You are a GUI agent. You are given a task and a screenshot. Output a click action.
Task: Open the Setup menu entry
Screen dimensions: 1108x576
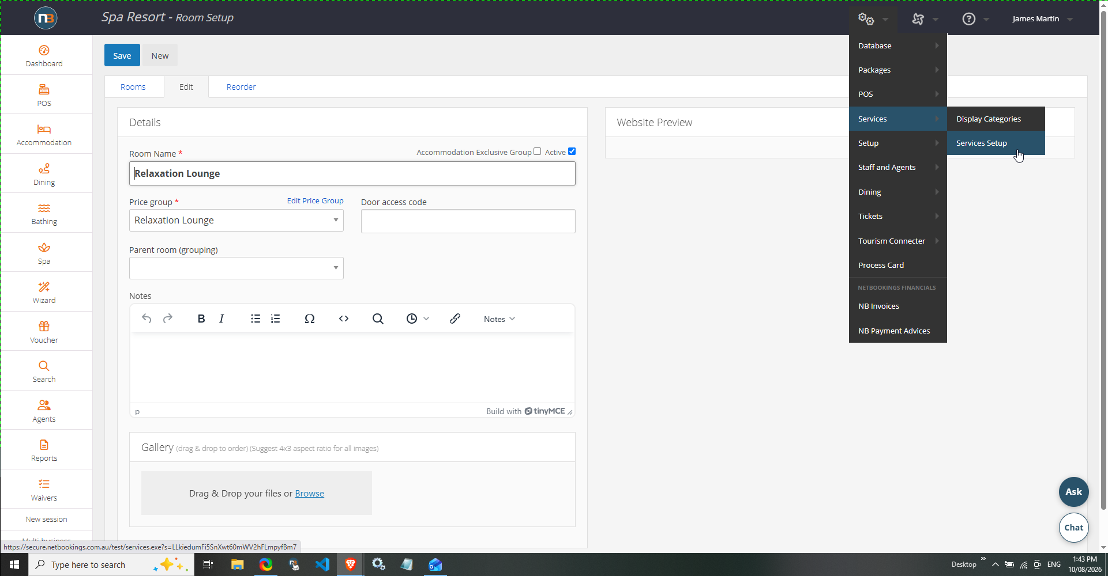click(x=898, y=143)
